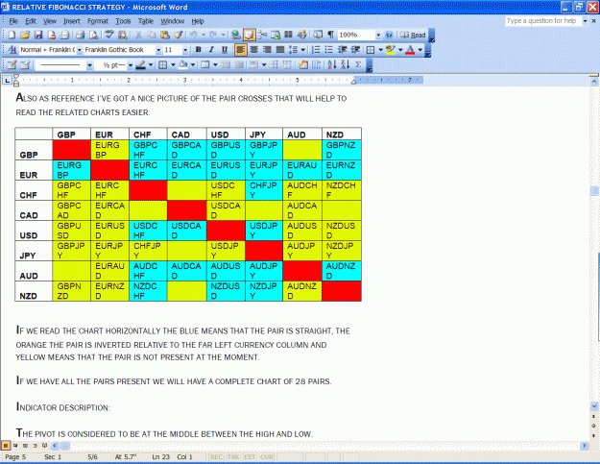Screen dimensions: 600x464
Task: Click the Numbering list icon
Action: coord(316,50)
